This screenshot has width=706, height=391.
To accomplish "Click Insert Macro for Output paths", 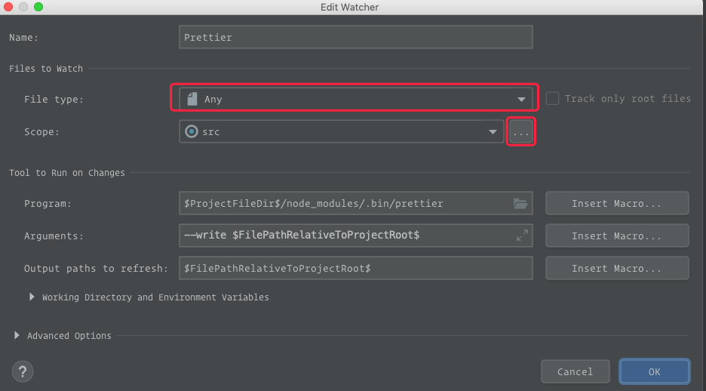I will [616, 268].
